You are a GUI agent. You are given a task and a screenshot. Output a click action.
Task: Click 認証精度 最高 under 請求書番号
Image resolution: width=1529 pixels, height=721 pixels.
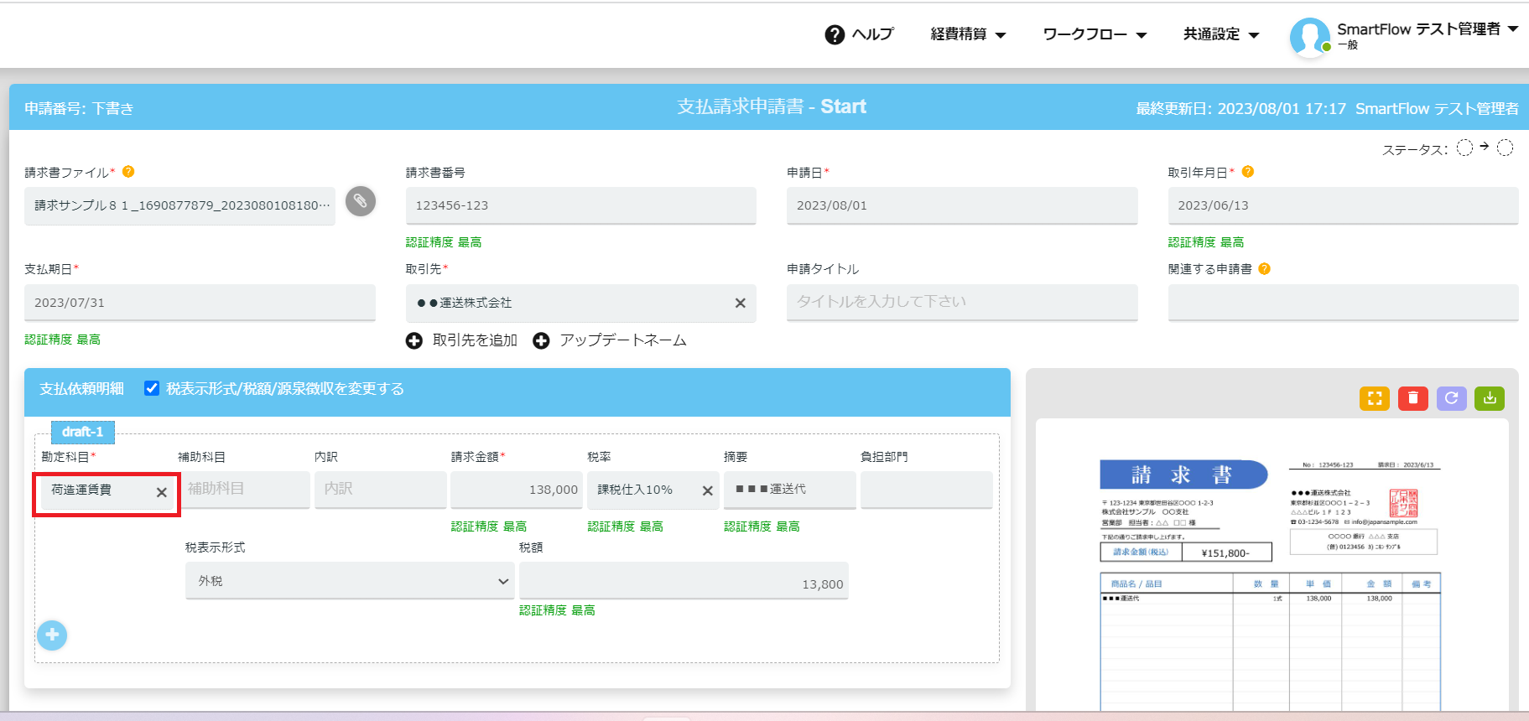tap(444, 242)
